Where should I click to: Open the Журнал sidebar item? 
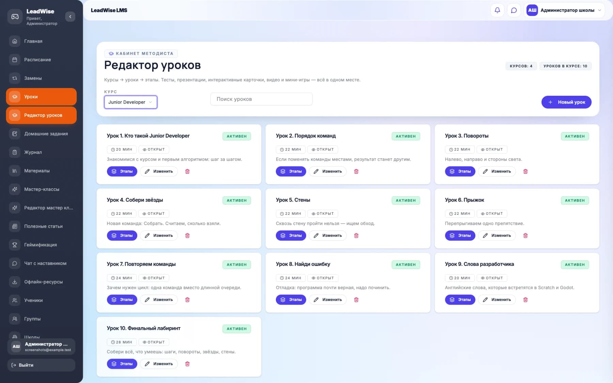pyautogui.click(x=41, y=152)
